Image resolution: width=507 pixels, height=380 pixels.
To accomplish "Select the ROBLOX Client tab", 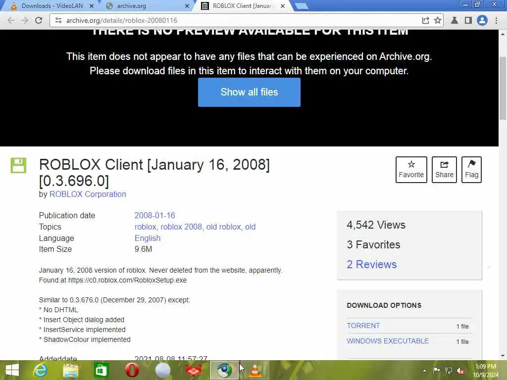I will [x=243, y=6].
